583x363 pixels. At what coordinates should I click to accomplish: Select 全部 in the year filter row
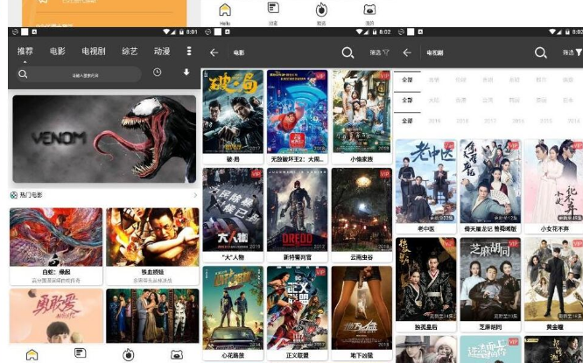pyautogui.click(x=408, y=121)
